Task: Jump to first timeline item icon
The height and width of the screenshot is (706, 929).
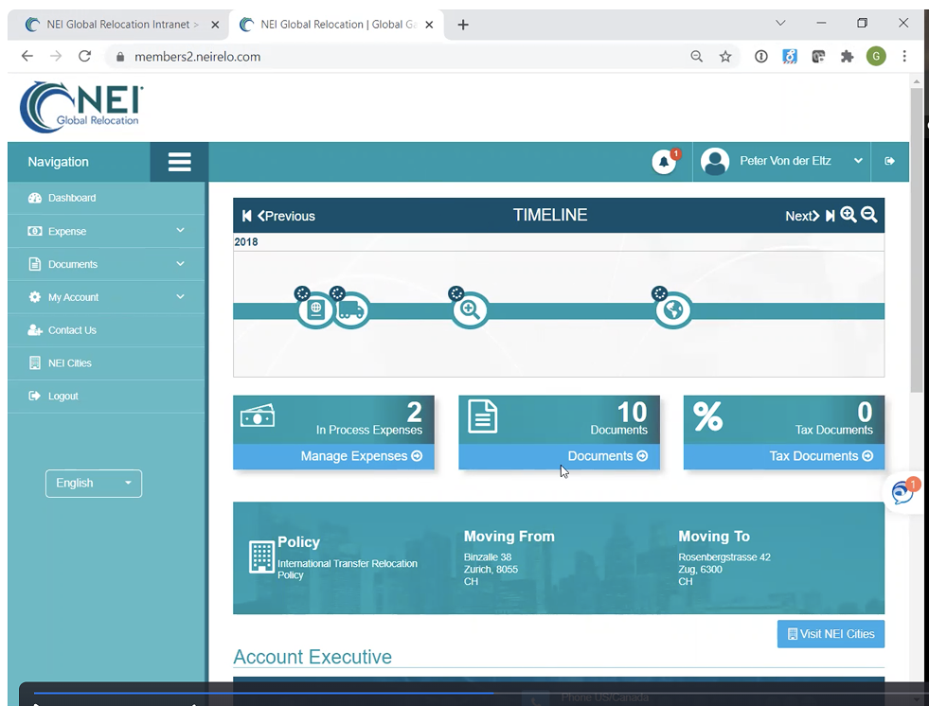Action: [x=246, y=216]
